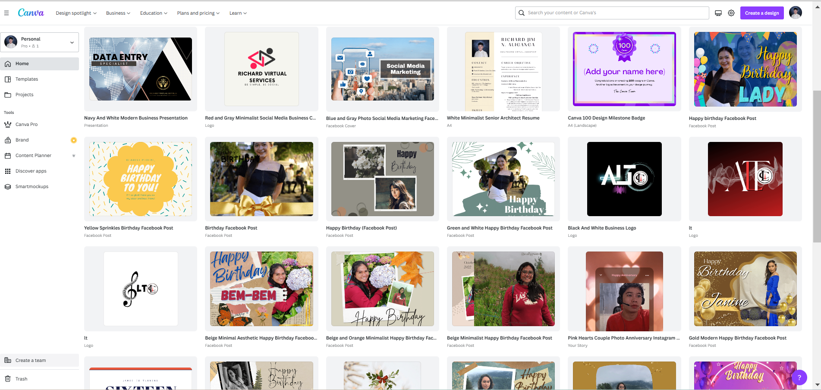
Task: Open Templates in the sidebar
Action: click(39, 79)
